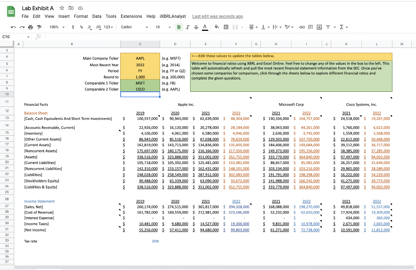This screenshot has width=416, height=270.
Task: Select the period FY cell
Action: 140,71
